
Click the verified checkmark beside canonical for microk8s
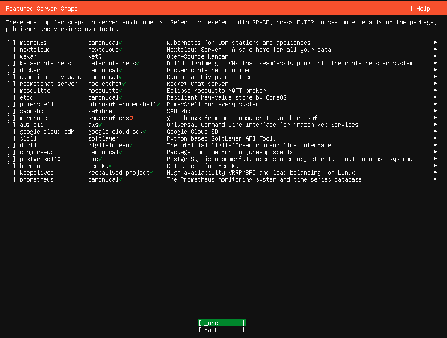click(120, 43)
